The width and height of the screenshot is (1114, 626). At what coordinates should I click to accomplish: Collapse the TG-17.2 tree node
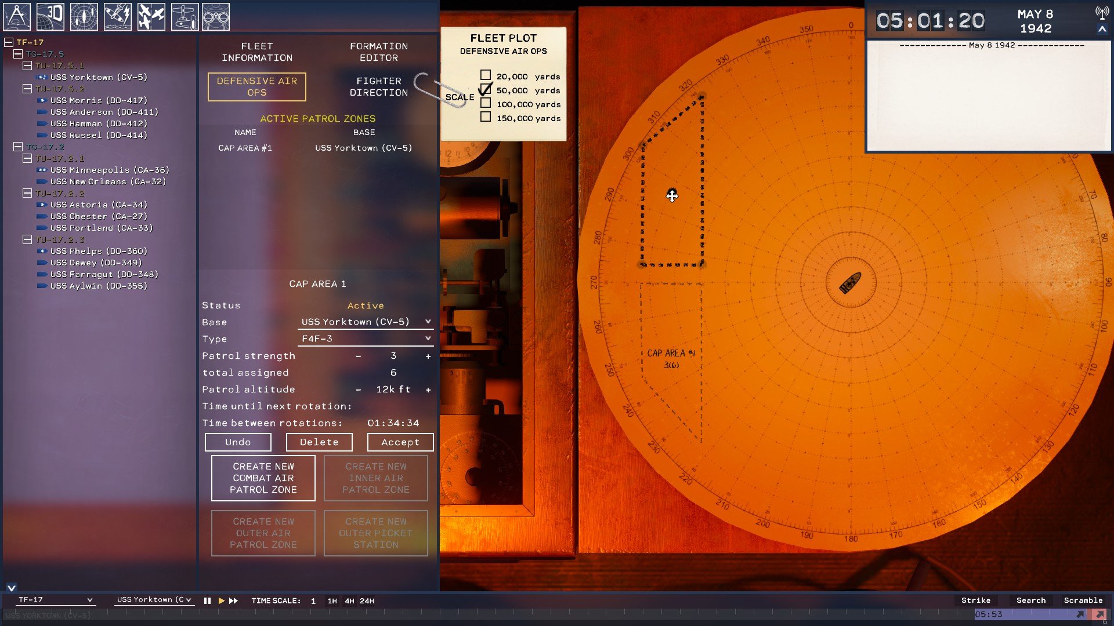coord(18,147)
